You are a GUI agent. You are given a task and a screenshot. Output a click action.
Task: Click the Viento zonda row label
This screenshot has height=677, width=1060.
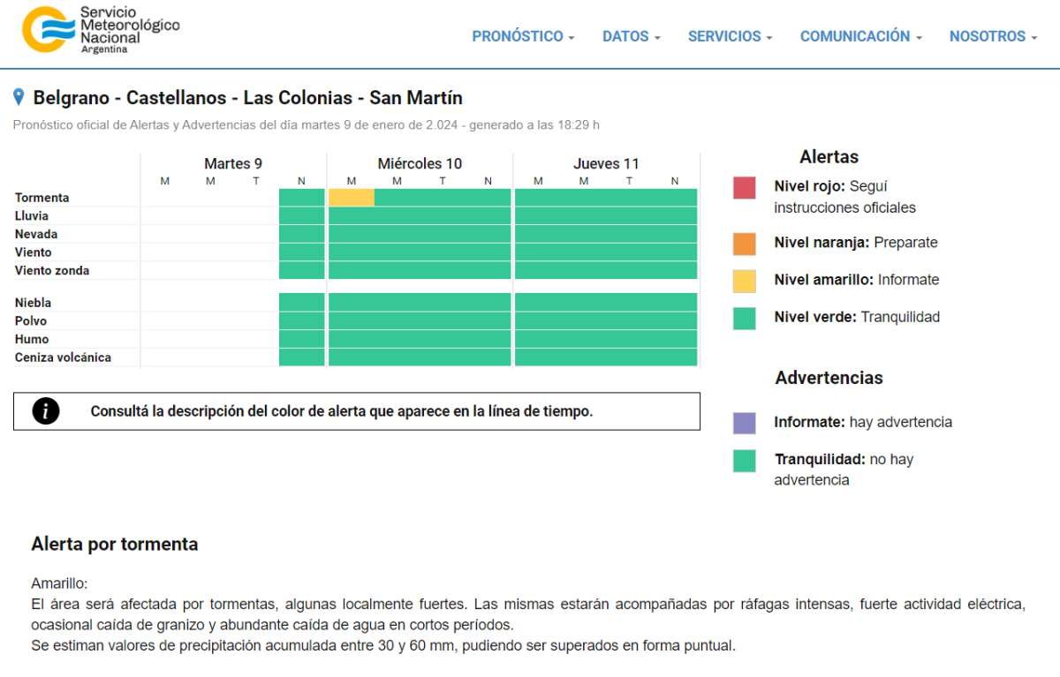pos(52,270)
